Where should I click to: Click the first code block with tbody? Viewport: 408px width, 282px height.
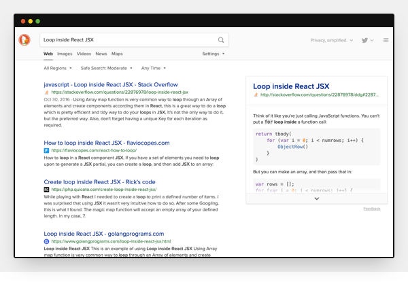[x=317, y=147]
